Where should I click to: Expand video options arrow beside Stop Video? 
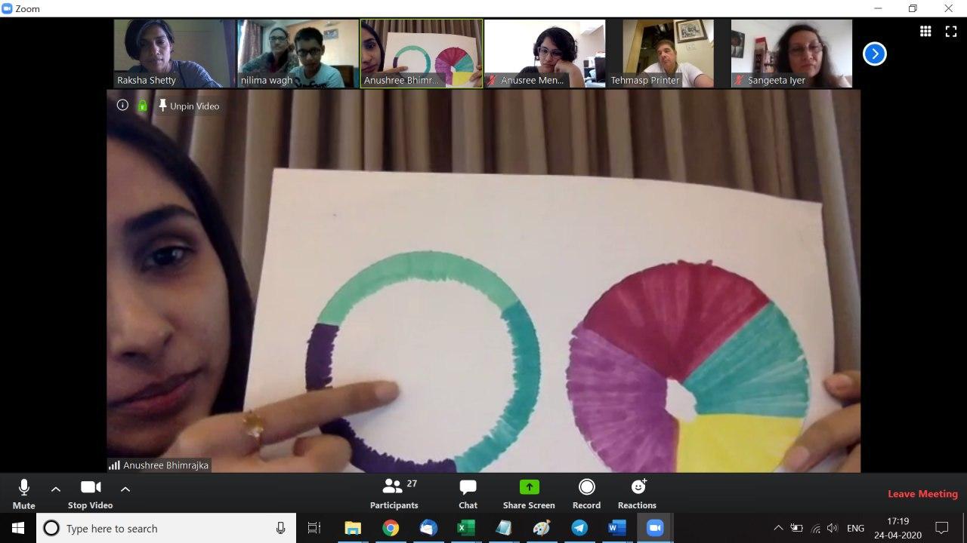[x=125, y=489]
